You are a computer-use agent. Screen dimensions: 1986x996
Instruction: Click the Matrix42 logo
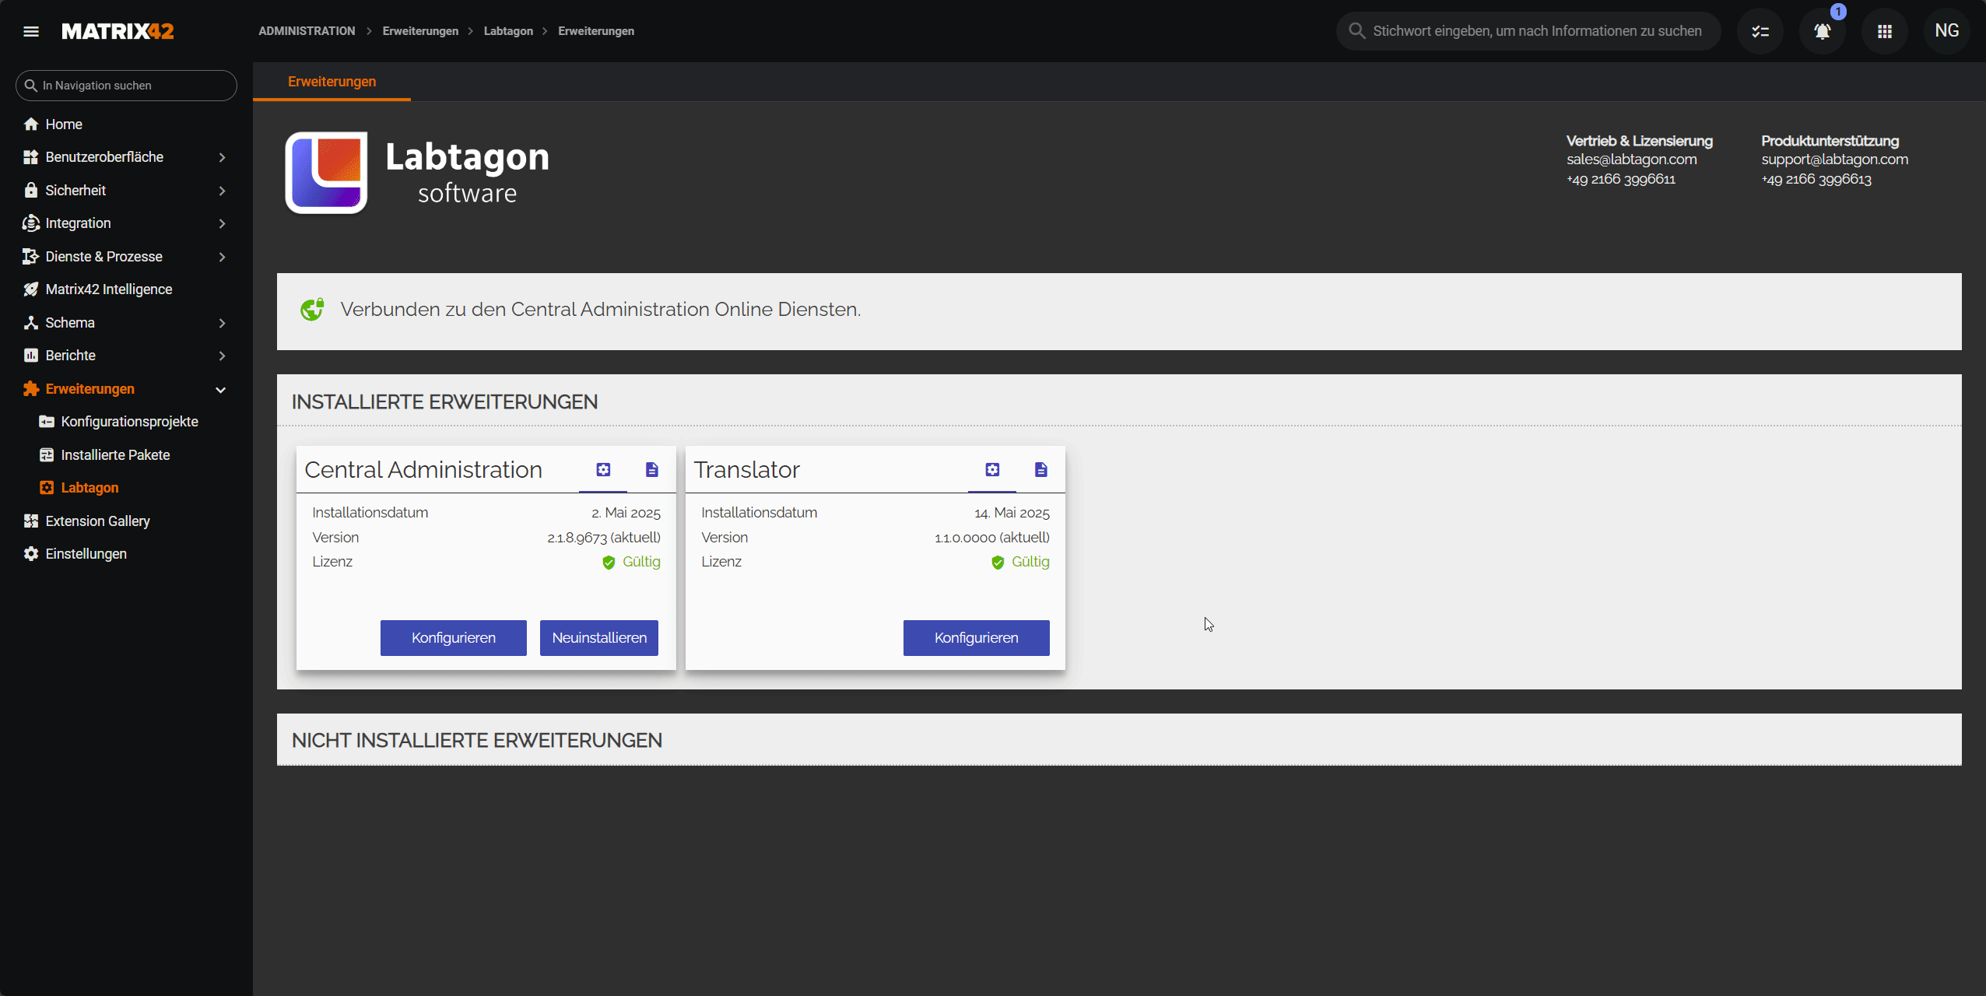[x=118, y=31]
